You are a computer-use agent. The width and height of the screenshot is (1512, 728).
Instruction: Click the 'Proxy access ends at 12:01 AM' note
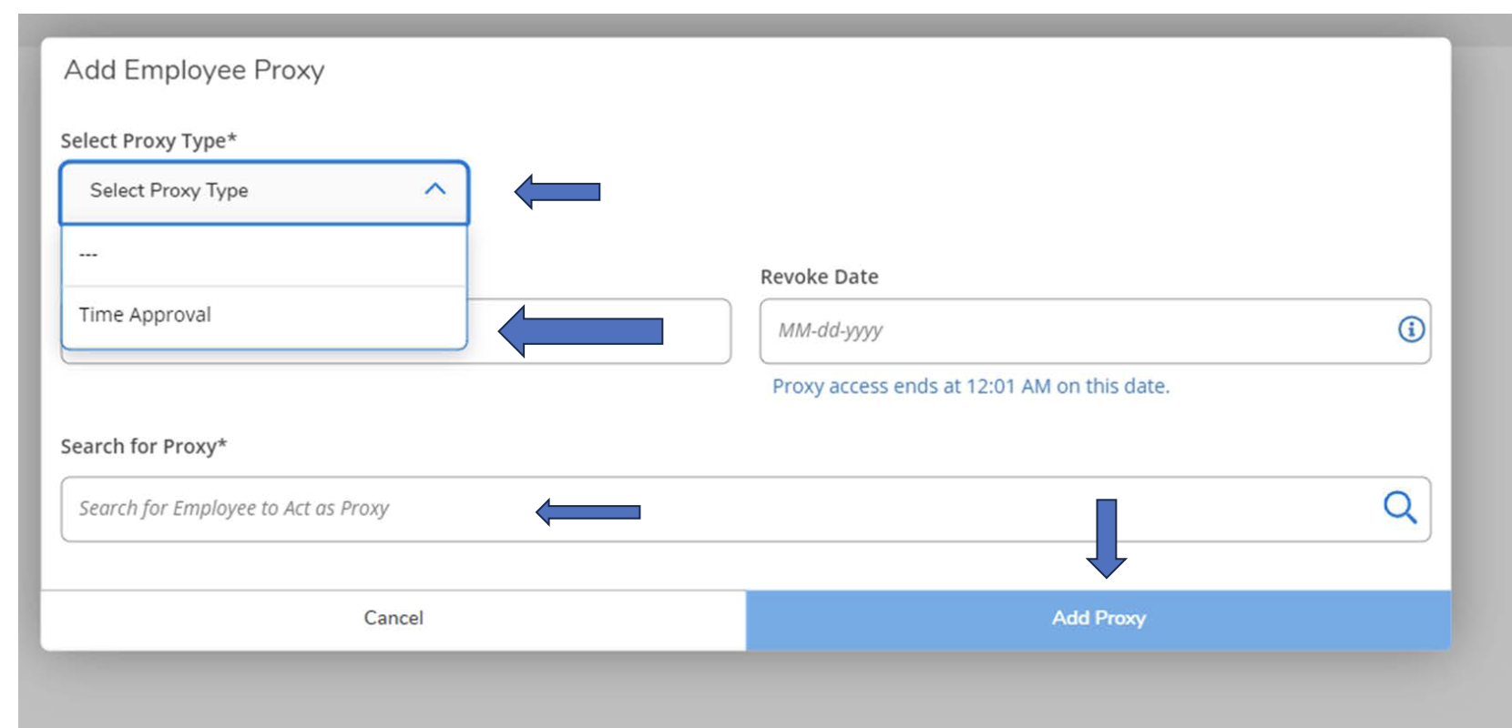coord(970,387)
